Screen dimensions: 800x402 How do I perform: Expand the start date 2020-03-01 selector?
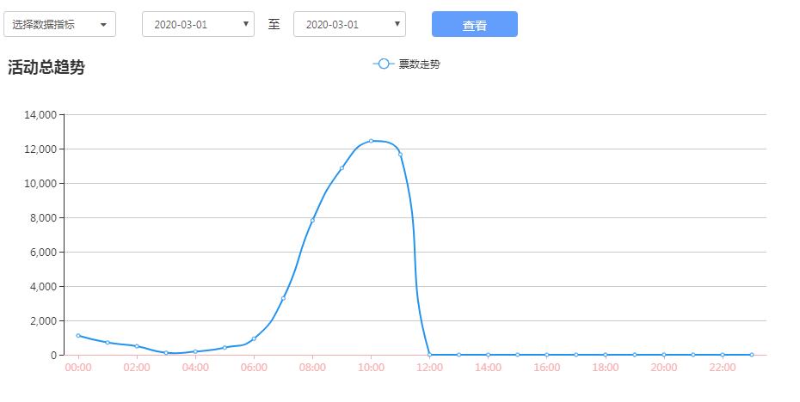(x=198, y=24)
